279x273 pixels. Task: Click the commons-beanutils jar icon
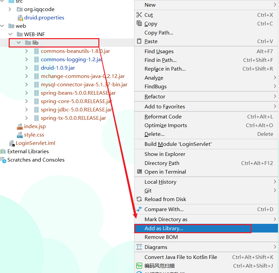[36, 51]
